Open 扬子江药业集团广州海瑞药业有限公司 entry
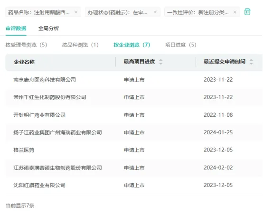This screenshot has height=215, width=263. click(58, 132)
